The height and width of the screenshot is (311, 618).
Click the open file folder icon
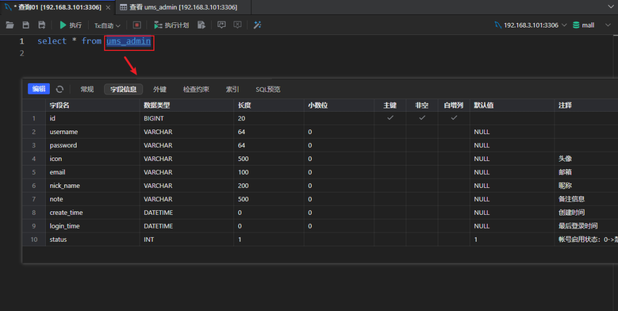pyautogui.click(x=10, y=25)
